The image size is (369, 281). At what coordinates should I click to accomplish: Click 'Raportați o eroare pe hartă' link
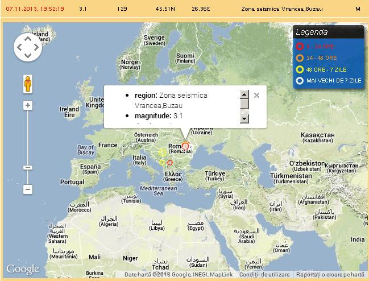[330, 275]
